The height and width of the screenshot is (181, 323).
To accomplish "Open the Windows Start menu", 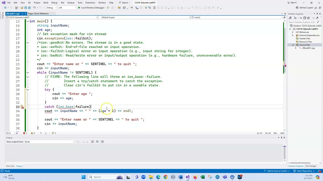I will 84,177.
